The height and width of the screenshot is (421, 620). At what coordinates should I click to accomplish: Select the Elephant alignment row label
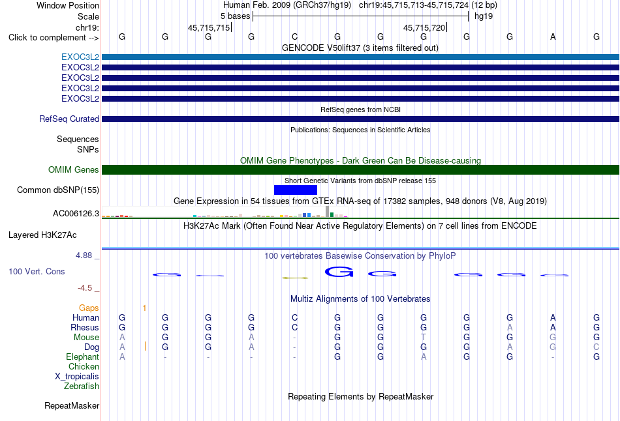[82, 356]
